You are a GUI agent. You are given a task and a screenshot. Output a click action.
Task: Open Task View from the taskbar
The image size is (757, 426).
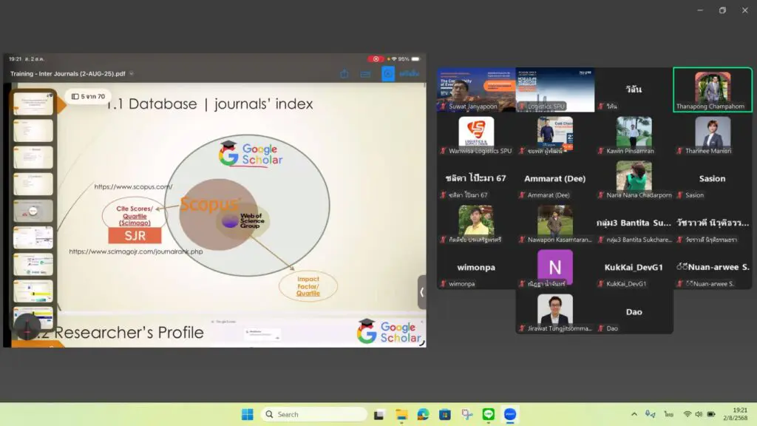[379, 414]
